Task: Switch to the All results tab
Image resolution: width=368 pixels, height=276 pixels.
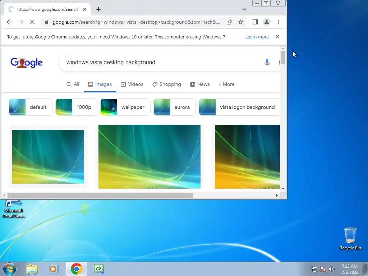Action: tap(73, 84)
